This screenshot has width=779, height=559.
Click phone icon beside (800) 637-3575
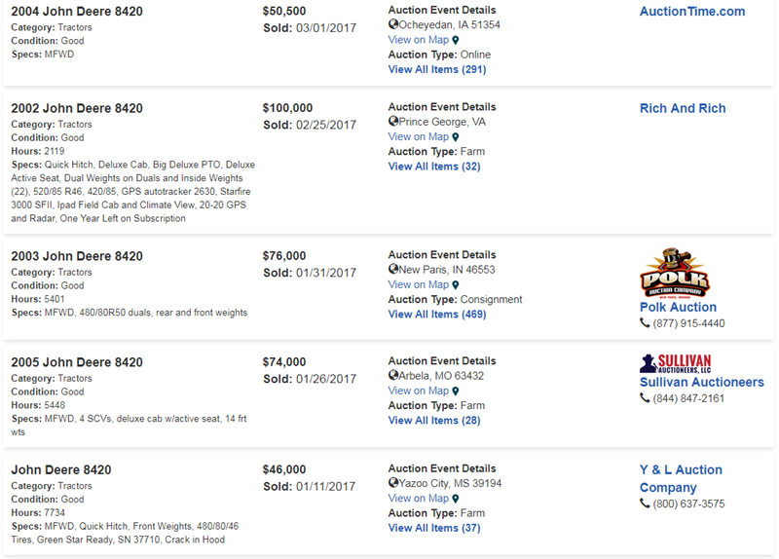(645, 504)
